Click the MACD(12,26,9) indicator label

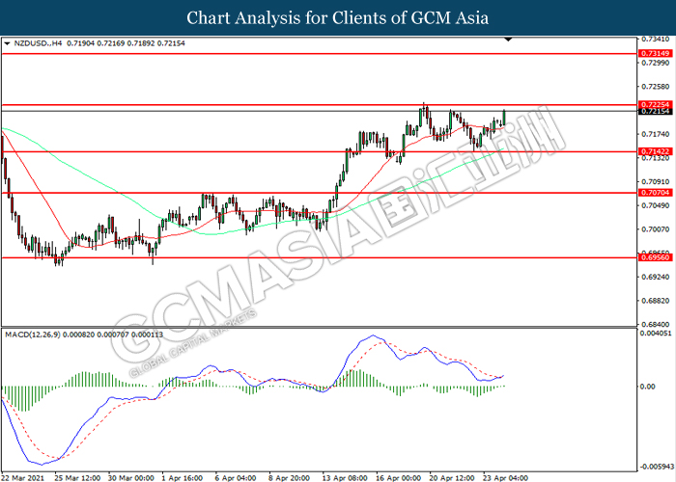(33, 335)
